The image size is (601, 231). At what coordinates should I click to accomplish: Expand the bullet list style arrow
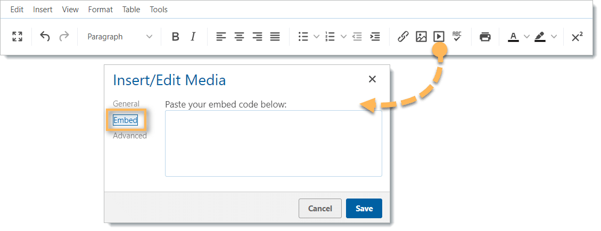pyautogui.click(x=316, y=37)
